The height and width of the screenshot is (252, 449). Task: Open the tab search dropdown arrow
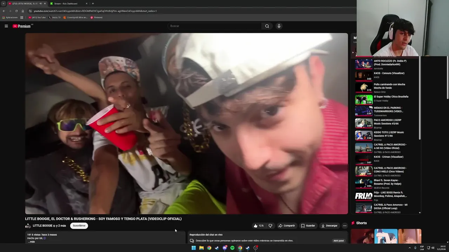click(3, 3)
